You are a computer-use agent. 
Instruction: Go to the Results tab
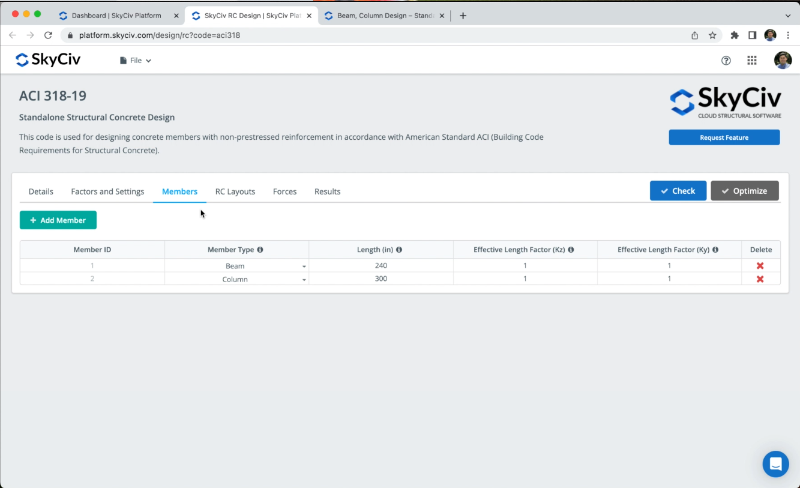[327, 191]
